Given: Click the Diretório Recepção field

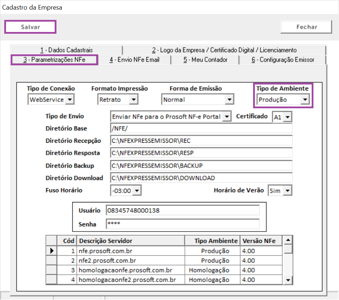Looking at the screenshot, I should 201,141.
